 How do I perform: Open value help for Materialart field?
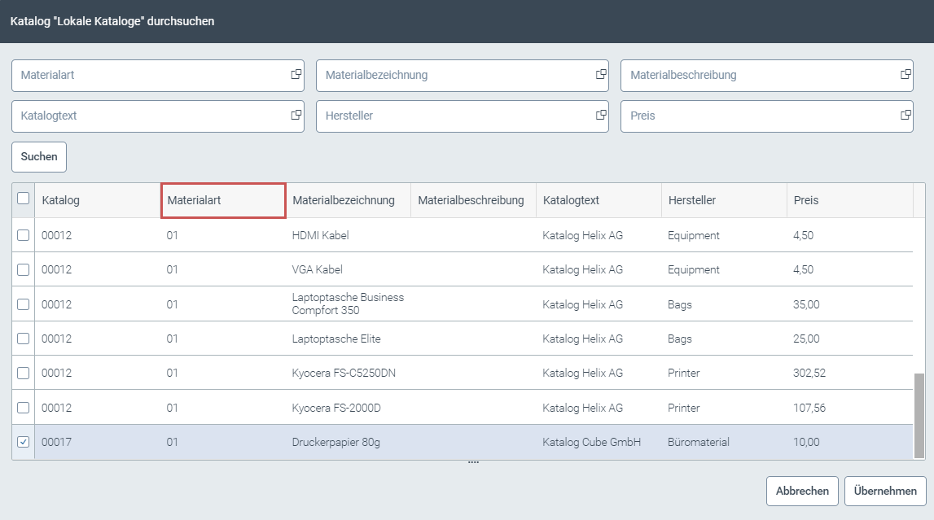pyautogui.click(x=295, y=75)
